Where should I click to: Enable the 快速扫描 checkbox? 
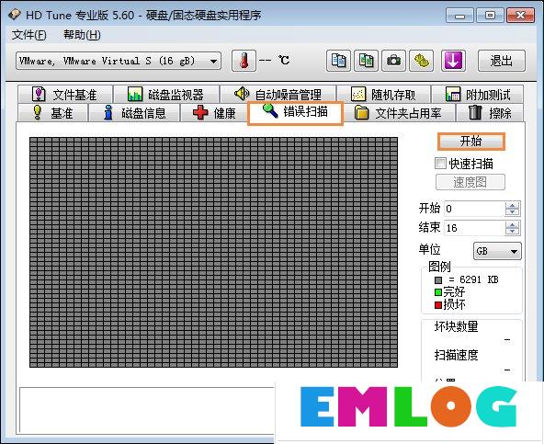[440, 163]
